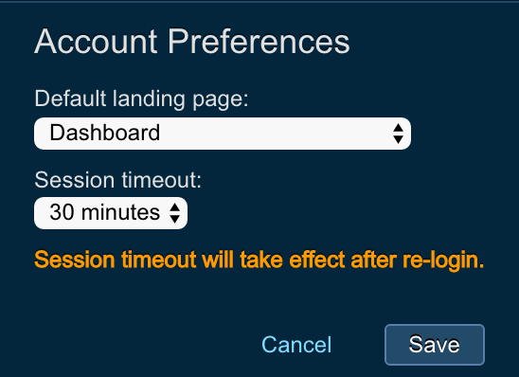Click the up arrow in the 30 minutes selector

click(x=175, y=207)
